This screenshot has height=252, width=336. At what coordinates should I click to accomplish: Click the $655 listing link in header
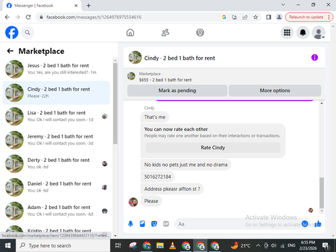tap(165, 80)
